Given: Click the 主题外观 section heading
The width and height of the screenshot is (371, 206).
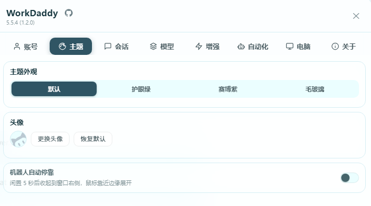Looking at the screenshot, I should coord(24,72).
